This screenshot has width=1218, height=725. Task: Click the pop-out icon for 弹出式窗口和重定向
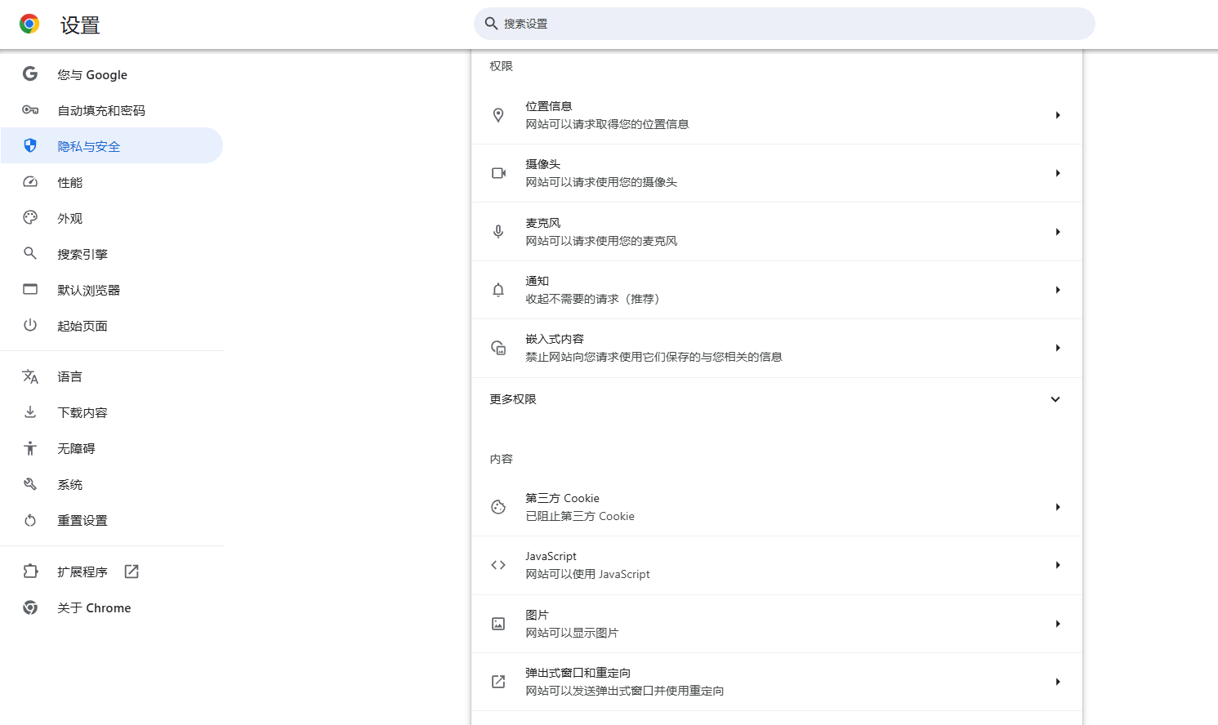click(x=498, y=682)
